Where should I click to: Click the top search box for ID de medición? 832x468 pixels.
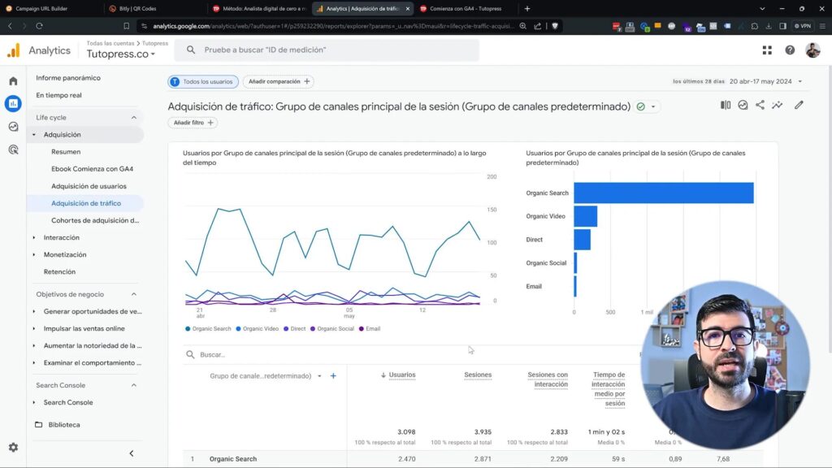tap(327, 50)
